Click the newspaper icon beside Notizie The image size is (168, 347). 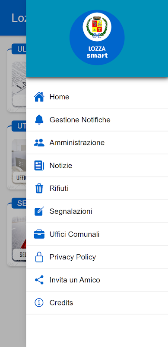point(39,166)
